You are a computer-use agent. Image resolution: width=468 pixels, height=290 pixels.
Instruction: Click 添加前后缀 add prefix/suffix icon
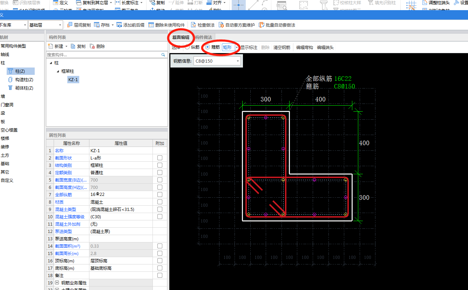point(120,25)
